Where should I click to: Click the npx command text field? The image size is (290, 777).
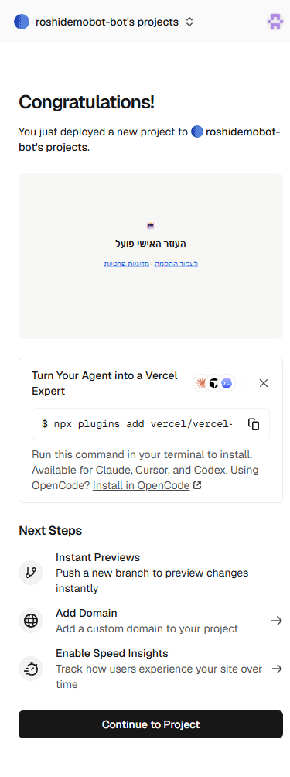(x=138, y=424)
